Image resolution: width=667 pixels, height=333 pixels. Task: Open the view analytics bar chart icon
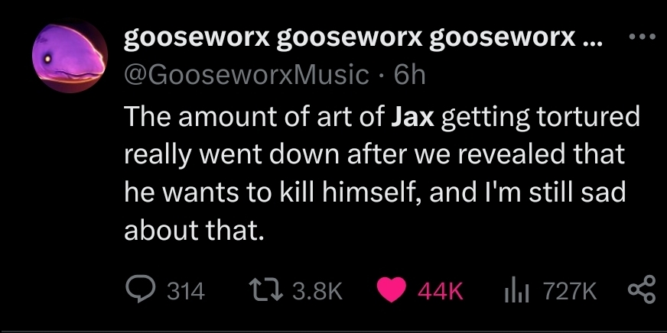click(x=516, y=292)
